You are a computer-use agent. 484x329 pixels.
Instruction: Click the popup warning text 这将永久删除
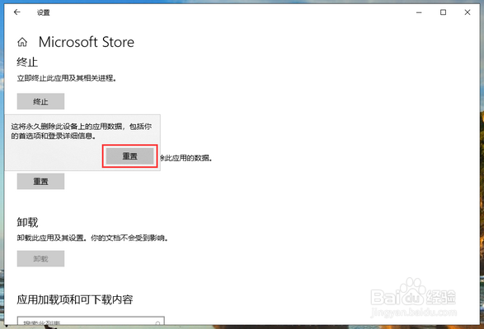[82, 131]
